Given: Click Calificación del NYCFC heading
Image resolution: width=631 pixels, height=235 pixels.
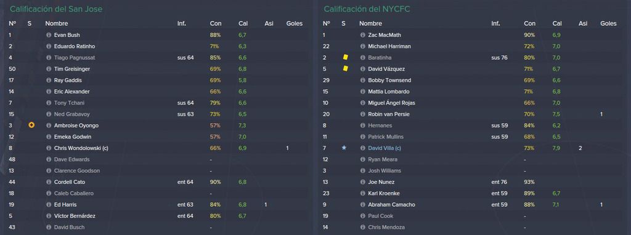Looking at the screenshot, I should click(x=367, y=9).
